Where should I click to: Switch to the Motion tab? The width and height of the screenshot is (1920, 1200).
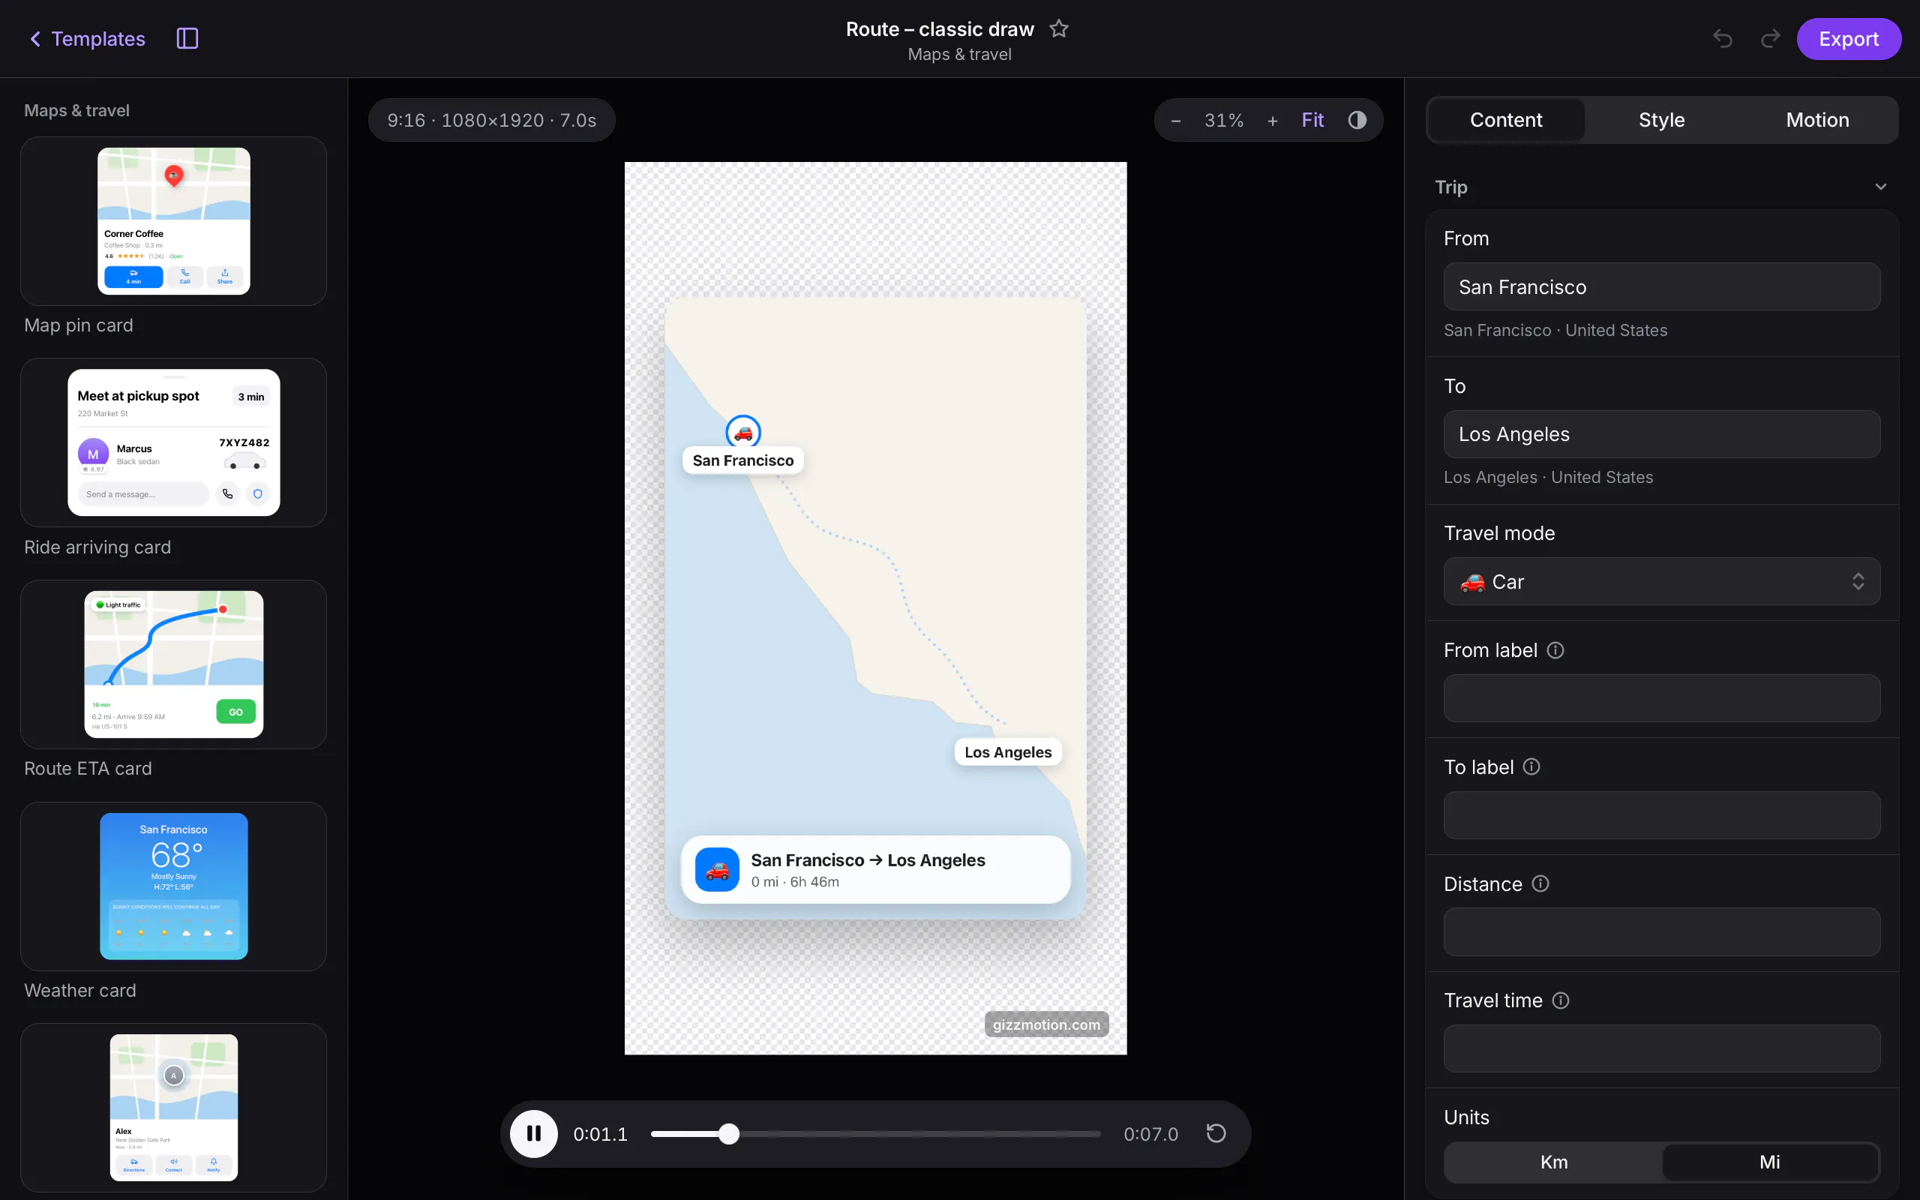pos(1816,120)
